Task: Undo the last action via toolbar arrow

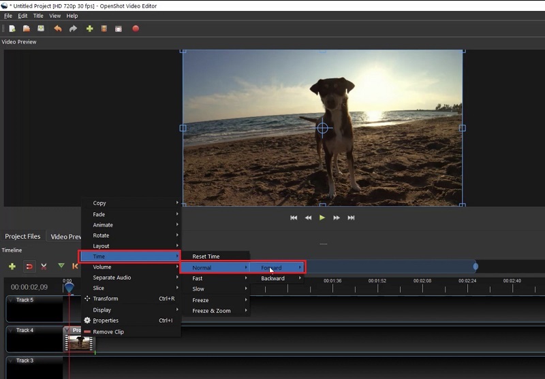Action: [57, 29]
